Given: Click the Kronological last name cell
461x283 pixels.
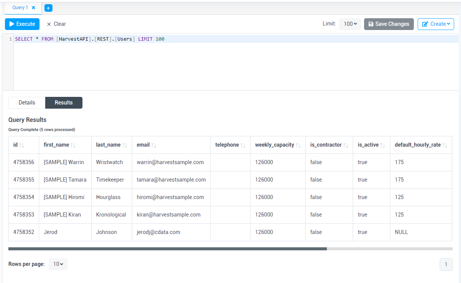Looking at the screenshot, I should [x=112, y=215].
